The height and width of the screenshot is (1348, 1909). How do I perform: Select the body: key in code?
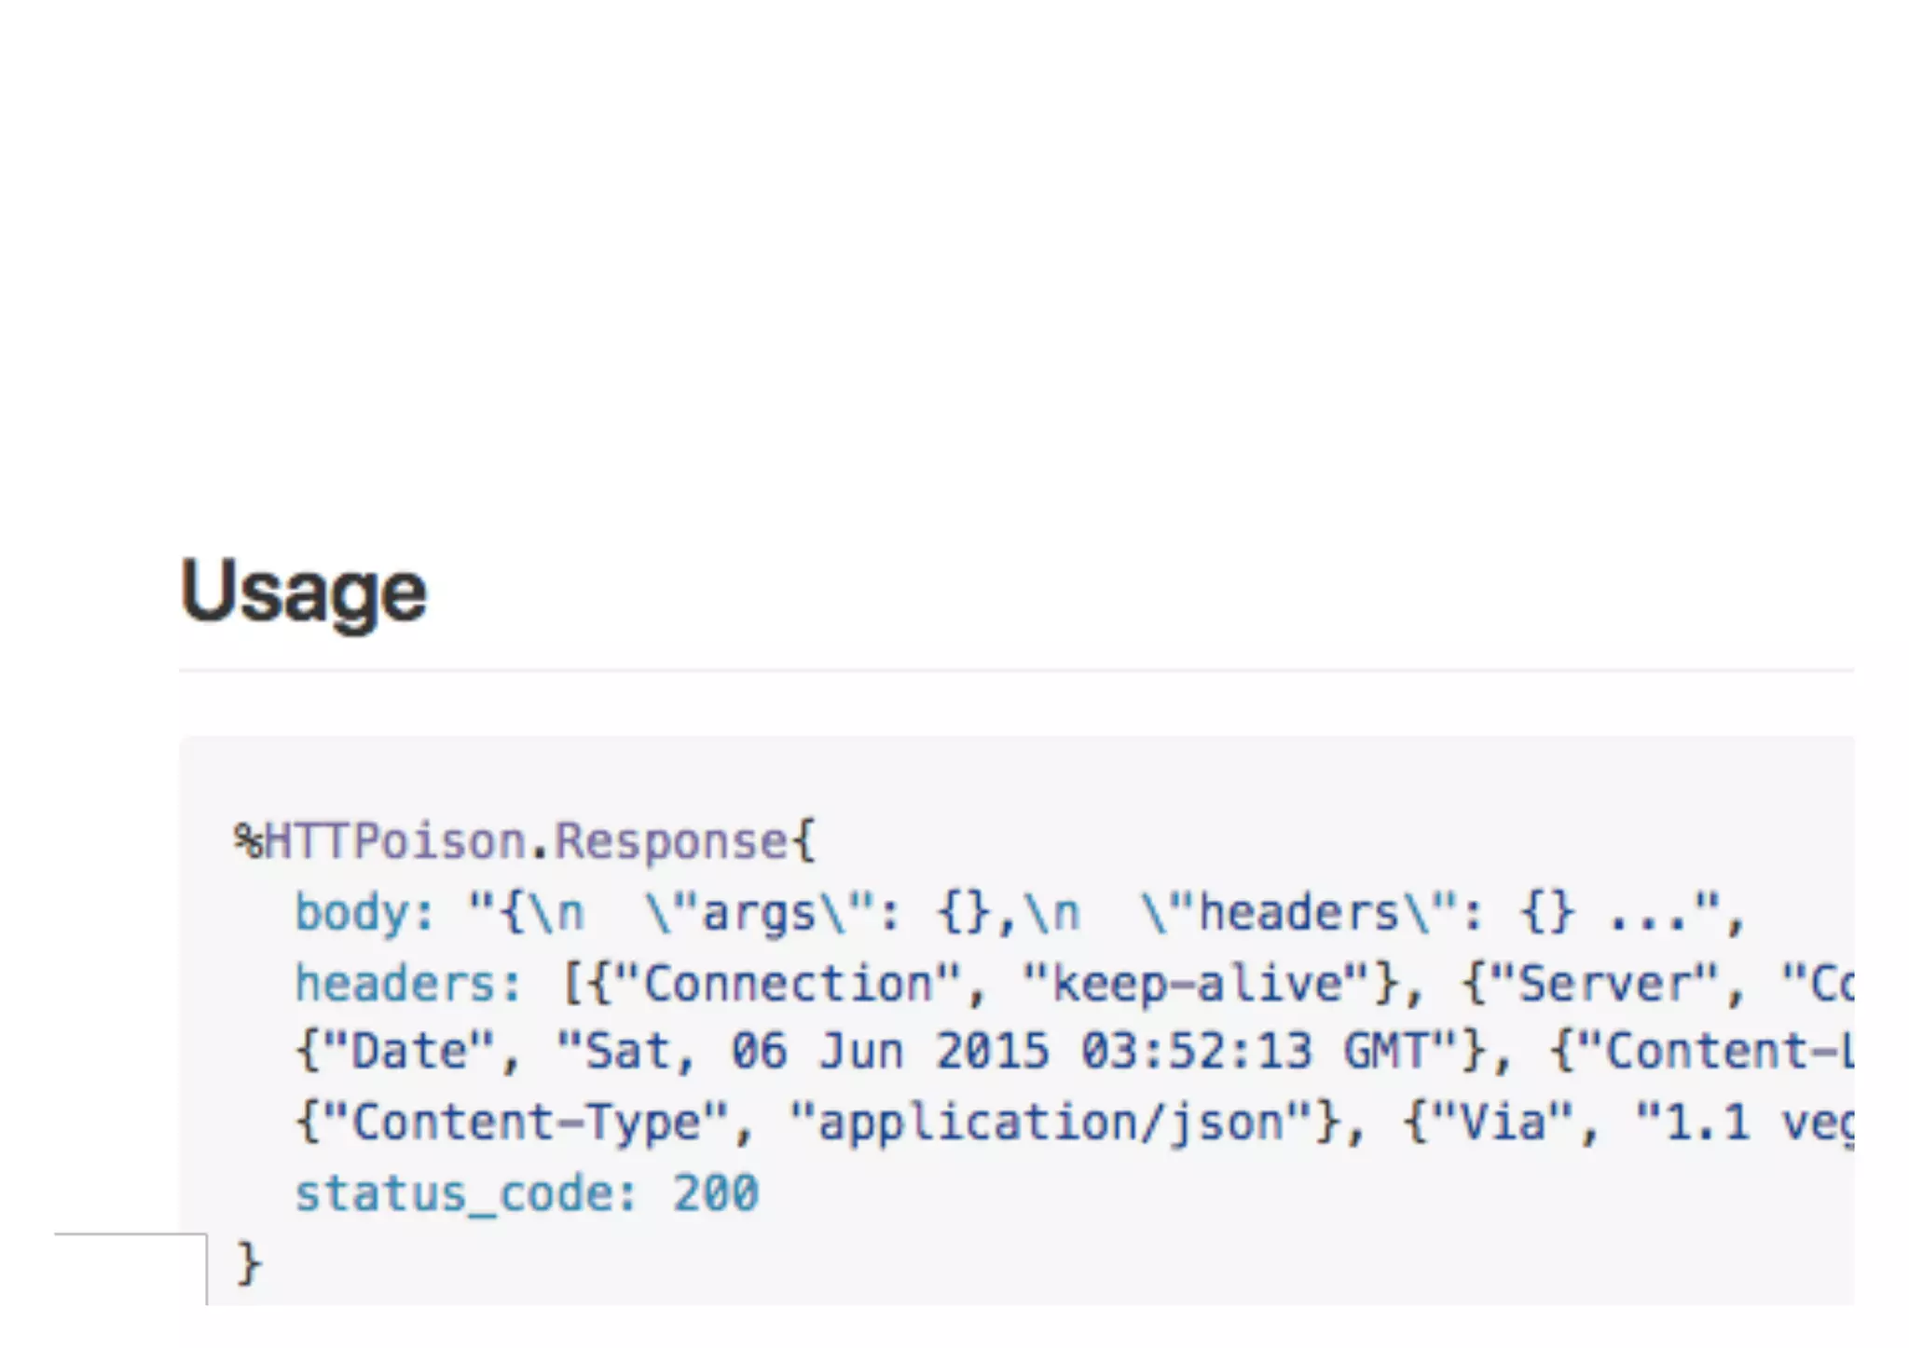(x=364, y=913)
